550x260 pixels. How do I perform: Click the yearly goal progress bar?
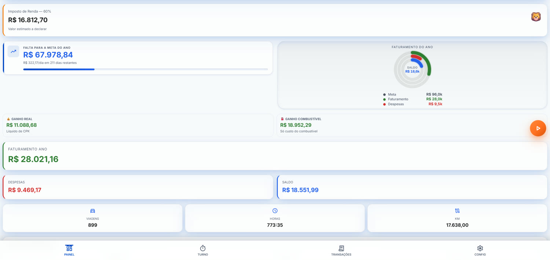pyautogui.click(x=146, y=69)
